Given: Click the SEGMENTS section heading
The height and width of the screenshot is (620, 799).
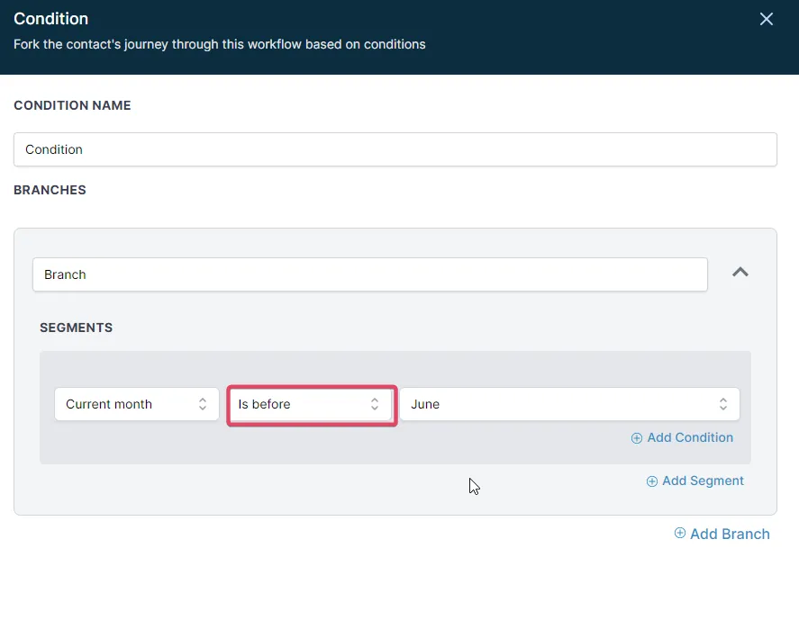Looking at the screenshot, I should click(x=76, y=328).
